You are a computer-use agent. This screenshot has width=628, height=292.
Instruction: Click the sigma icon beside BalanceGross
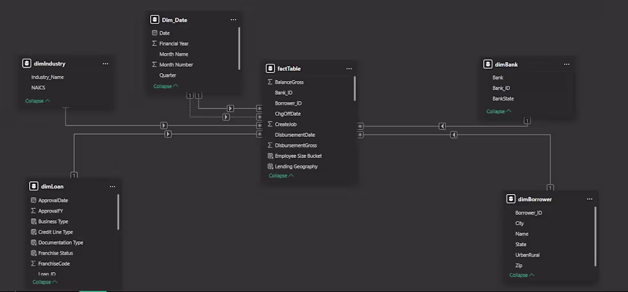point(270,82)
